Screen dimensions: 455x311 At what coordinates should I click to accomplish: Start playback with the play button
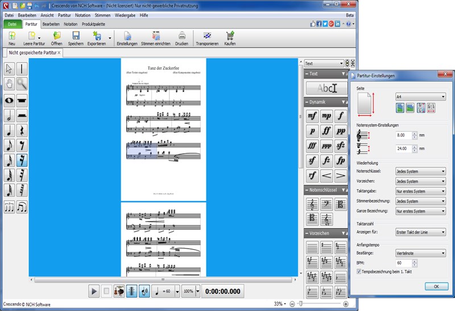(94, 291)
